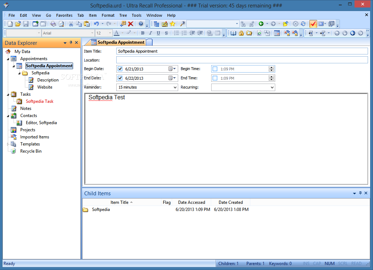Screen dimensions: 373x270
Task: Click the Undo arrow icon
Action: click(96, 24)
